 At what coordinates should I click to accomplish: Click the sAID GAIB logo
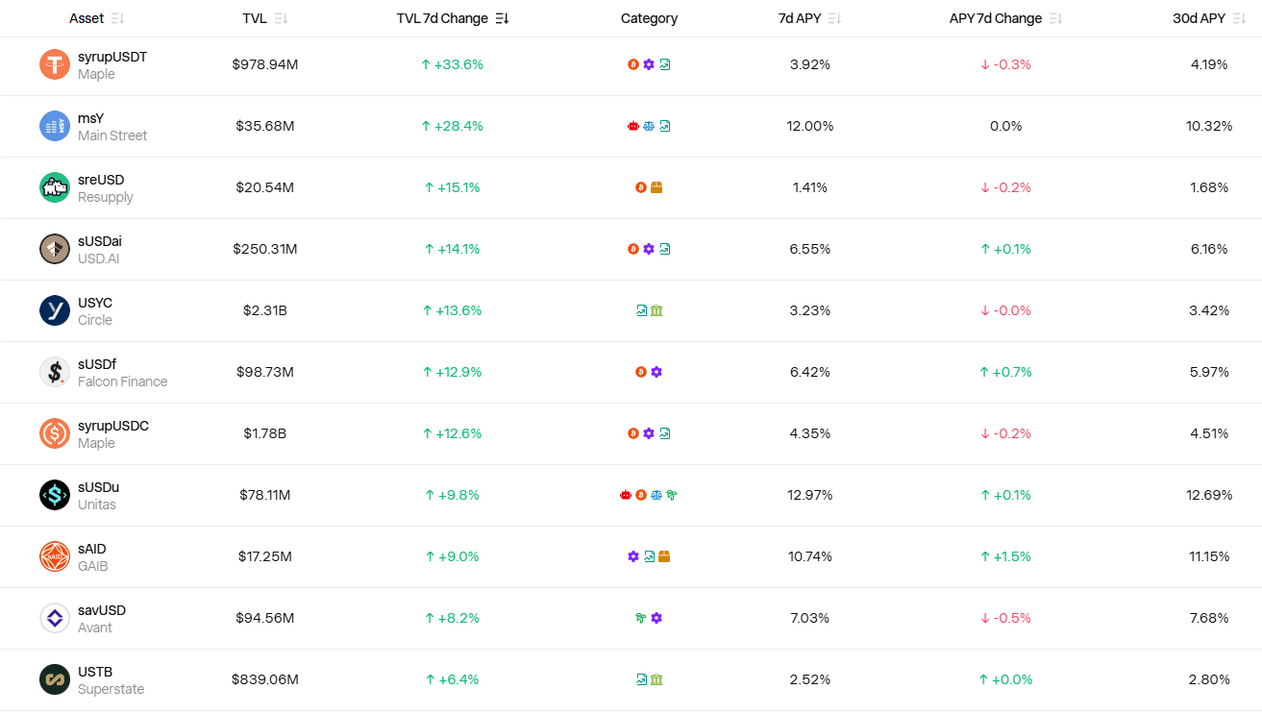tap(55, 556)
